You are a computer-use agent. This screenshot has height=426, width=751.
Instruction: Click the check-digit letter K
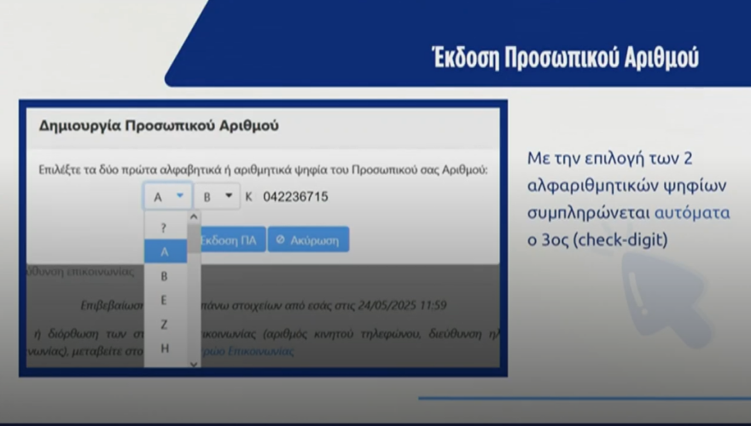click(x=248, y=197)
